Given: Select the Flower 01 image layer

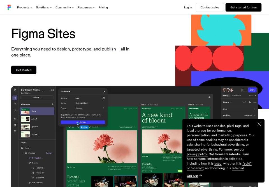Looking at the screenshot, I should pos(40,173).
